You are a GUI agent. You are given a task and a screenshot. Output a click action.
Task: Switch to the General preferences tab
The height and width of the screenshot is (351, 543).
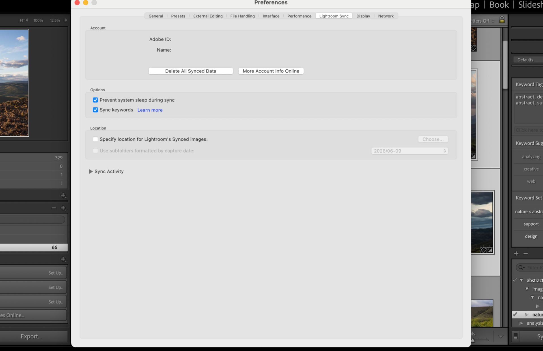click(x=156, y=16)
